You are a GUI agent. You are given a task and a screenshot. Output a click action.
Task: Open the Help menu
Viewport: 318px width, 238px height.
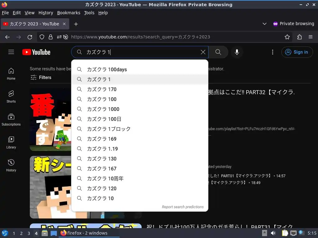(103, 13)
